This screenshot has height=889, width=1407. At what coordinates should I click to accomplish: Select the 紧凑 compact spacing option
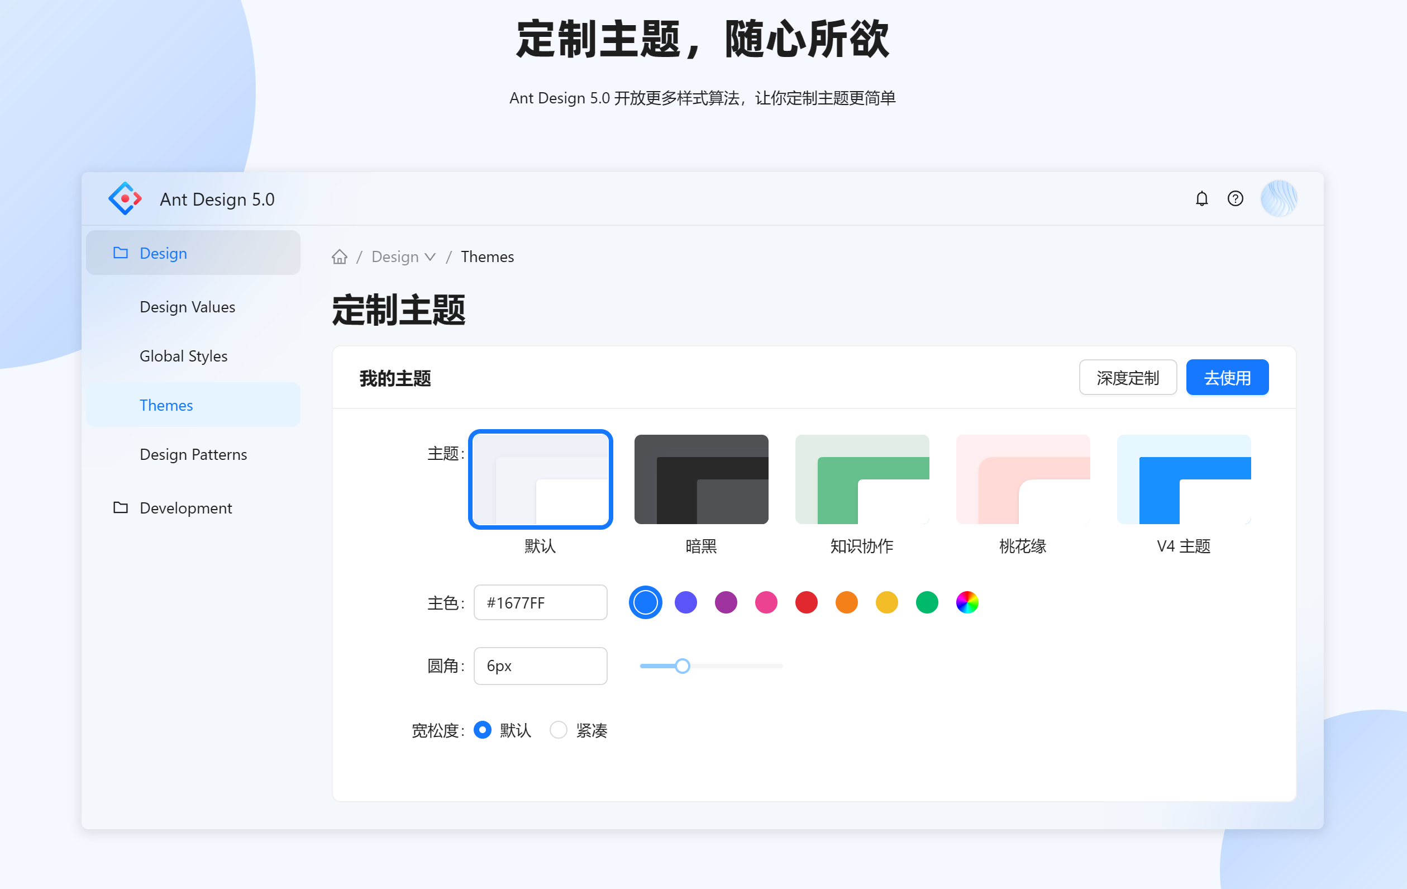tap(558, 730)
